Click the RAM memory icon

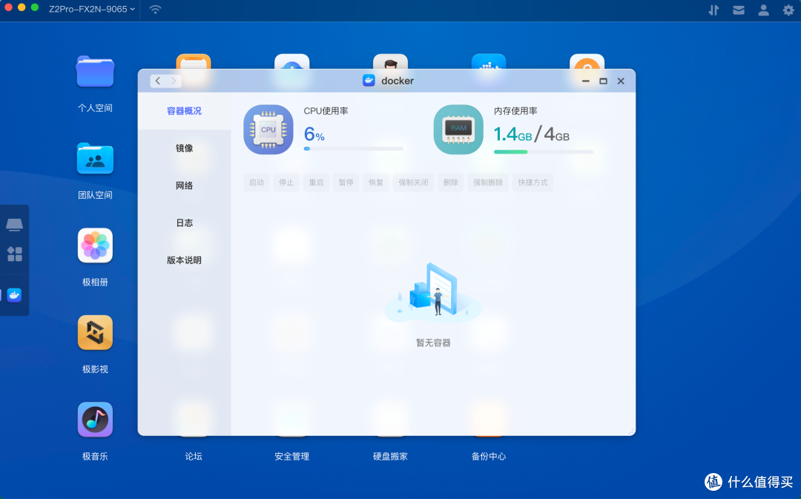point(458,130)
